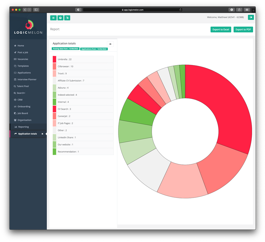Click the LogicMelon logo
The height and width of the screenshot is (242, 265).
(x=28, y=27)
